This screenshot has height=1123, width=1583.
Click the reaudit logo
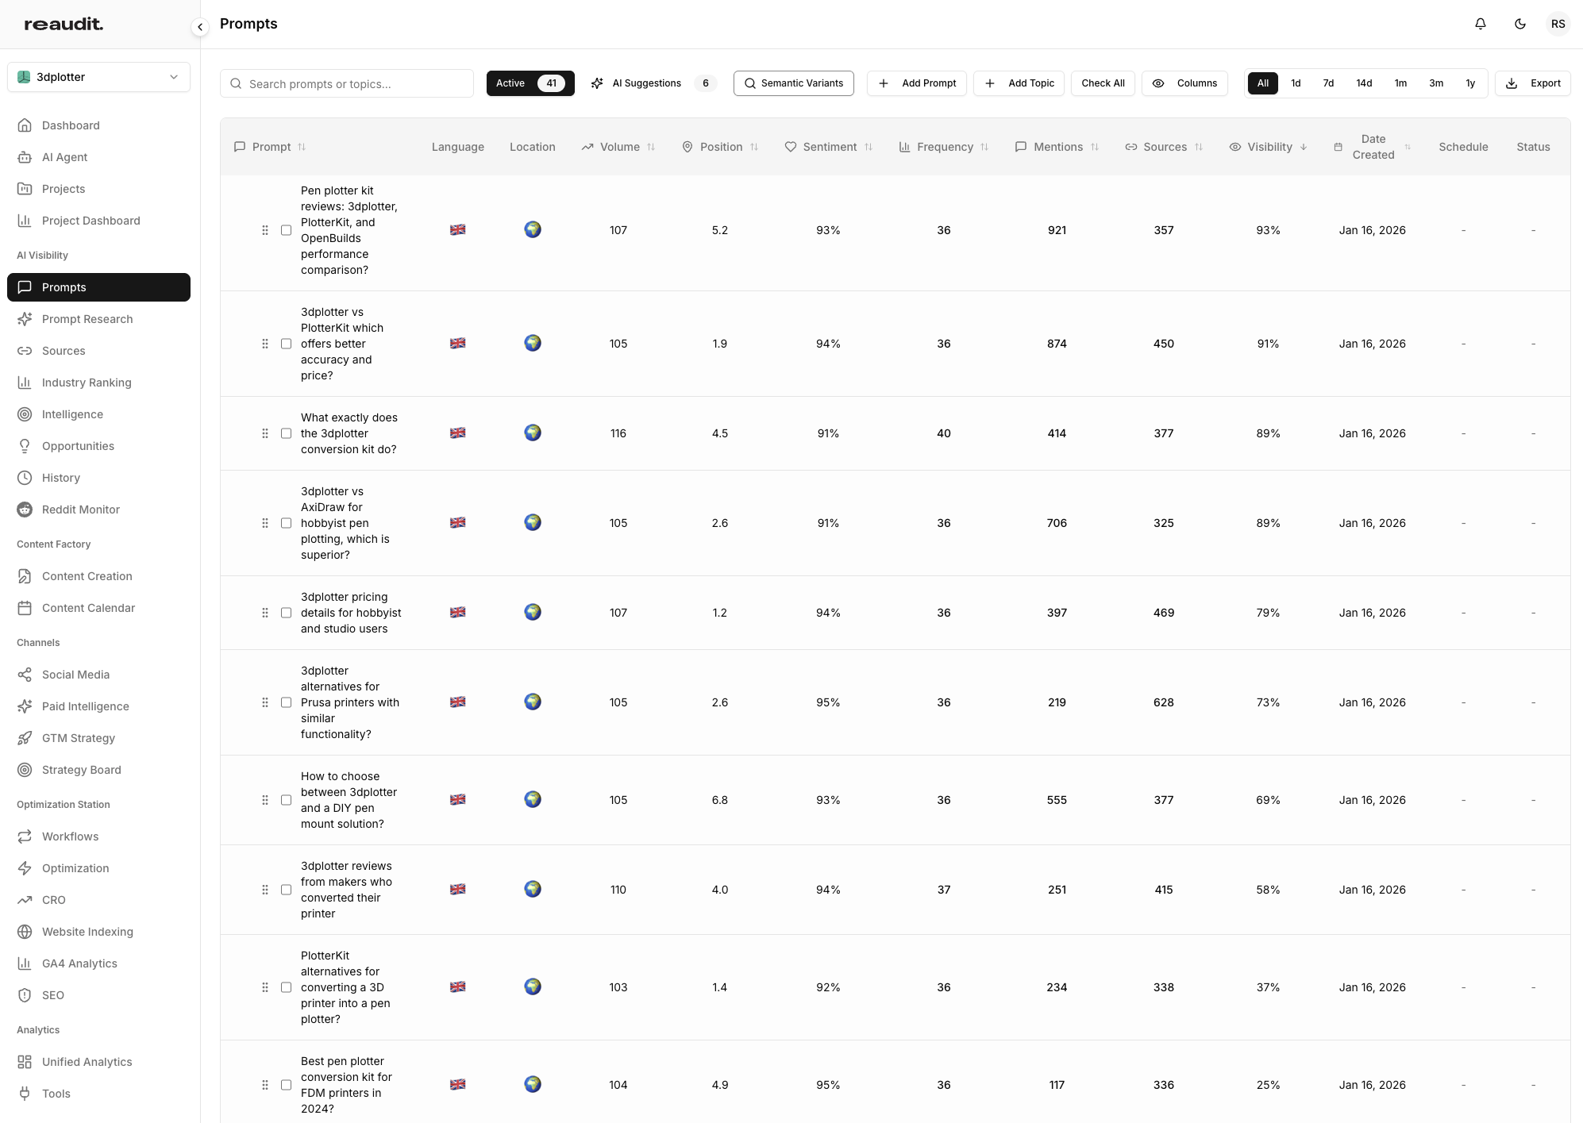pyautogui.click(x=64, y=24)
